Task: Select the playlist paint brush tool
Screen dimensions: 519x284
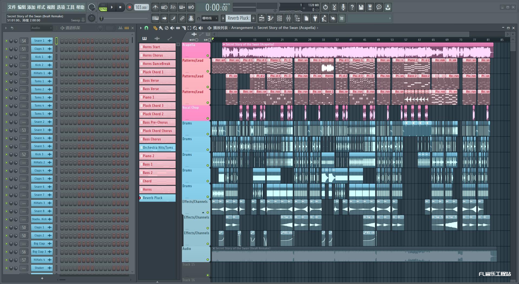Action: click(161, 28)
